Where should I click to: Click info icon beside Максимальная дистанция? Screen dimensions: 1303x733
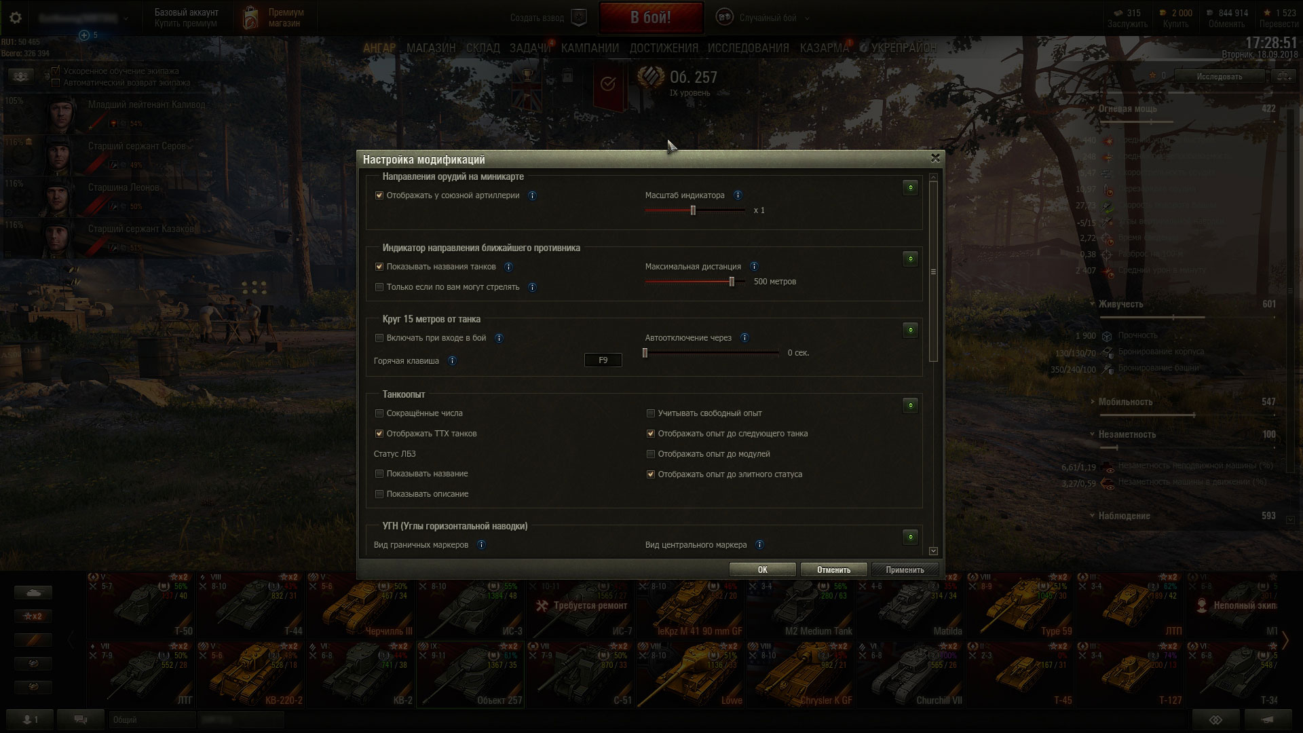coord(754,267)
